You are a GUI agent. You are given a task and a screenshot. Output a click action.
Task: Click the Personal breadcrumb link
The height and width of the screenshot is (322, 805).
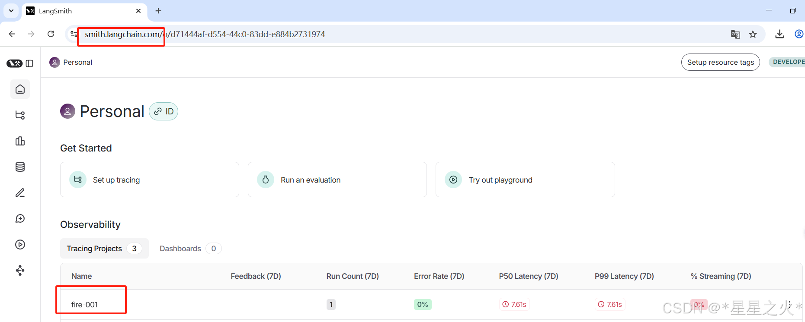(78, 62)
